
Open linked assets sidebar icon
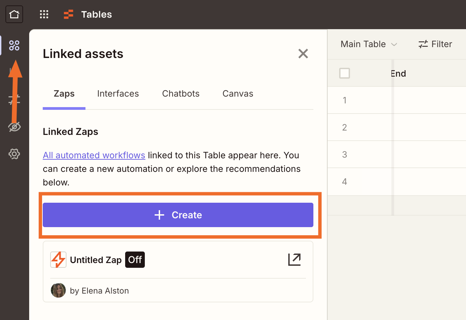tap(14, 45)
